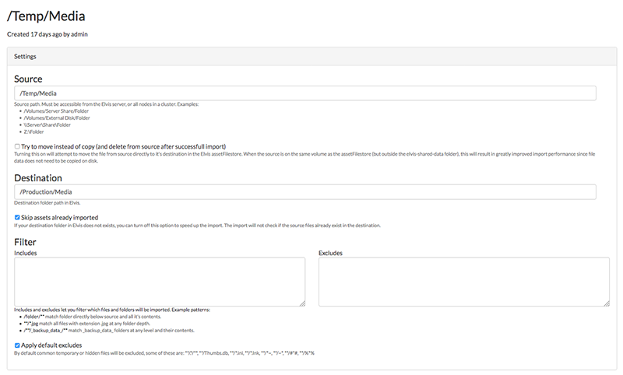Uncheck 'Skip assets already imported' checkbox
Viewport: 623px width, 375px height.
pos(17,218)
